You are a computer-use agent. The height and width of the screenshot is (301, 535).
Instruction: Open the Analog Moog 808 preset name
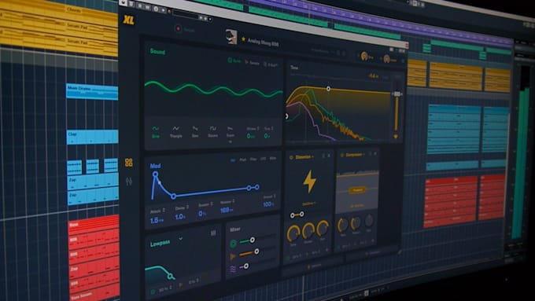(263, 42)
